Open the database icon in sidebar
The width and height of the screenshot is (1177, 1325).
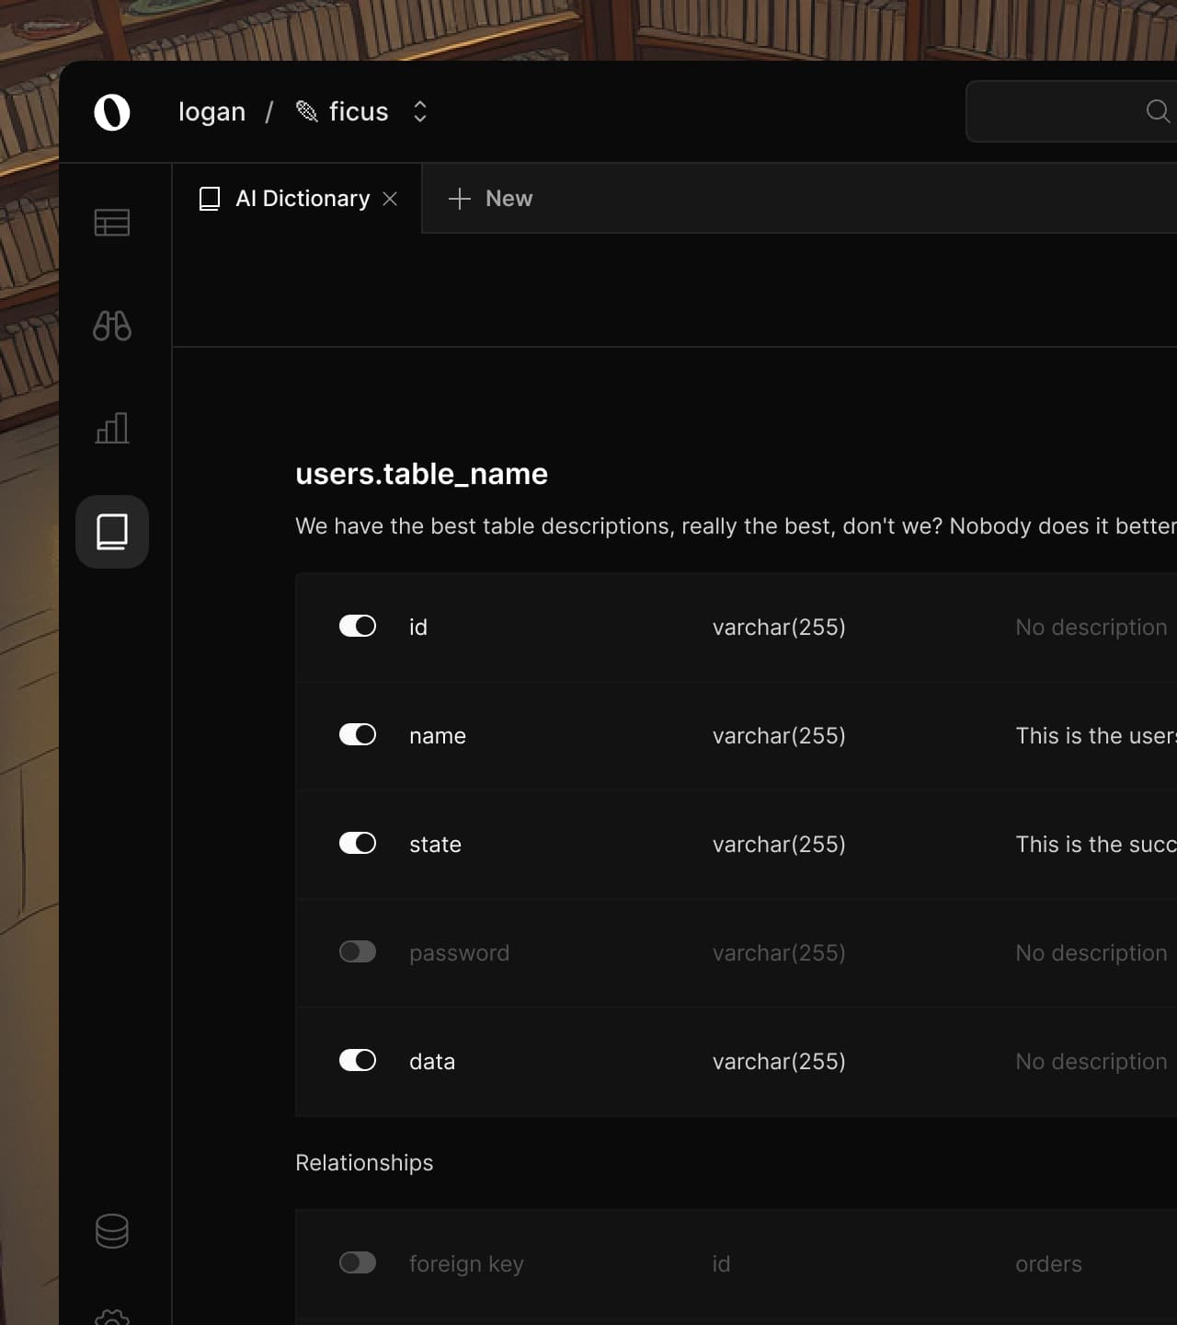(112, 1231)
